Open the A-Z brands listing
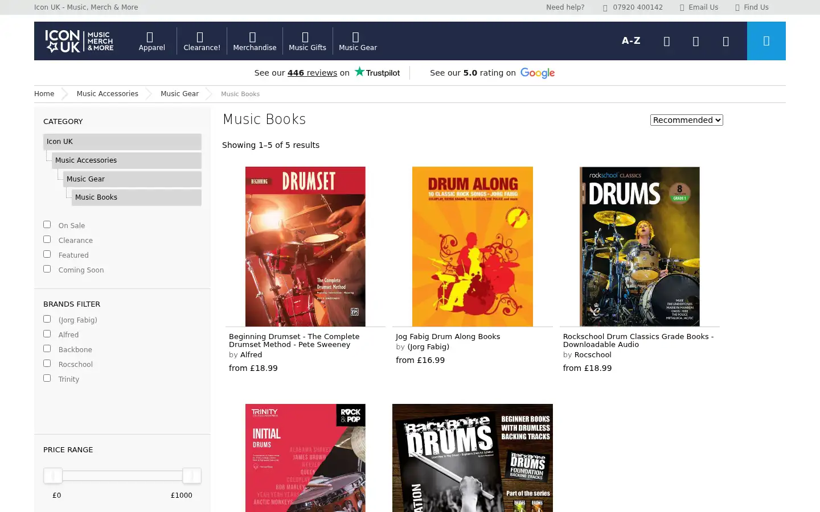The image size is (820, 512). [631, 40]
